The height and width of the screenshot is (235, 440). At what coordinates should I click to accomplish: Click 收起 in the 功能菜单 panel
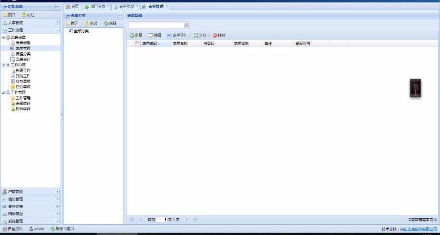(x=28, y=15)
